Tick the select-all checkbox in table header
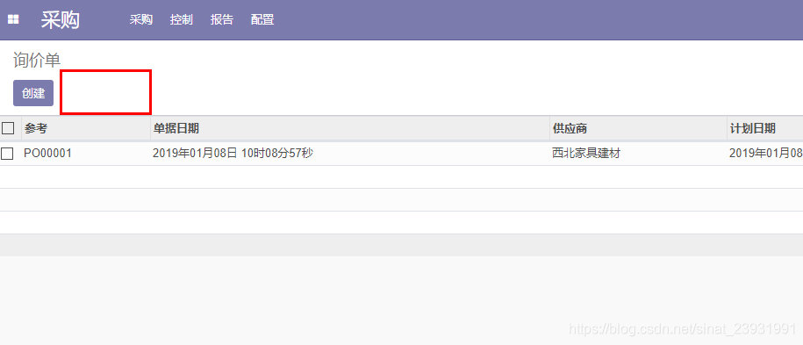 point(8,128)
